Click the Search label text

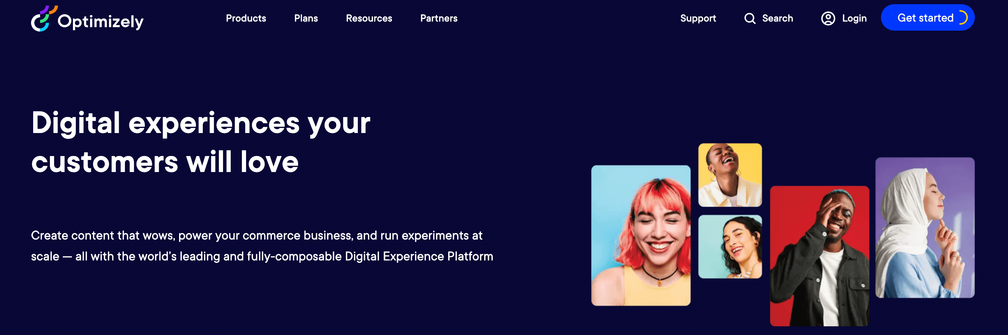(x=778, y=18)
